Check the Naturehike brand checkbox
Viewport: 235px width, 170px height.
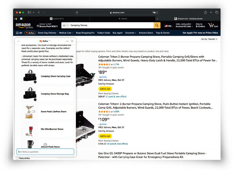(17, 158)
